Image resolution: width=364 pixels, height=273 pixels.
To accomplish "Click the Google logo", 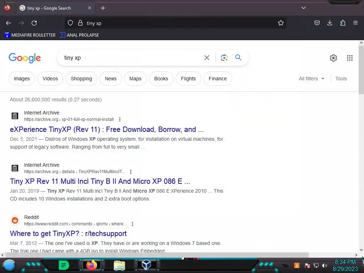I will point(25,58).
